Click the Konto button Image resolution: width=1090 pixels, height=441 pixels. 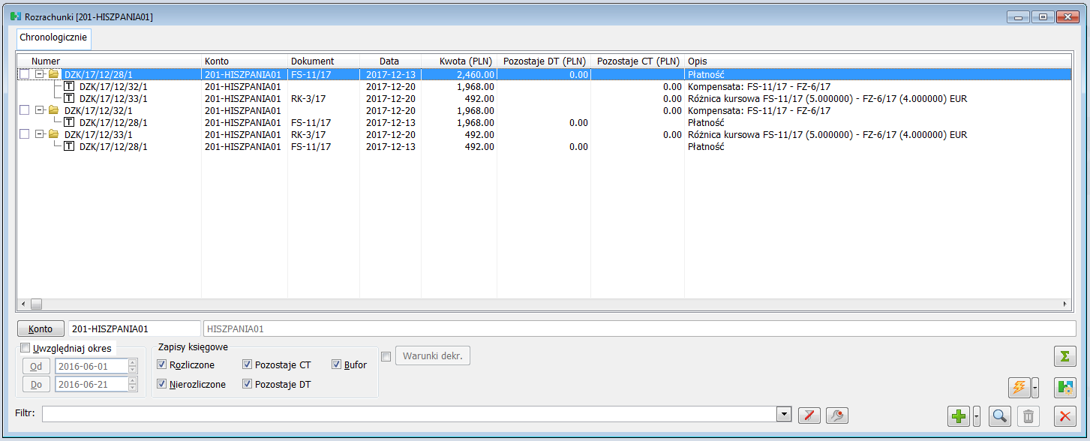[x=41, y=328]
